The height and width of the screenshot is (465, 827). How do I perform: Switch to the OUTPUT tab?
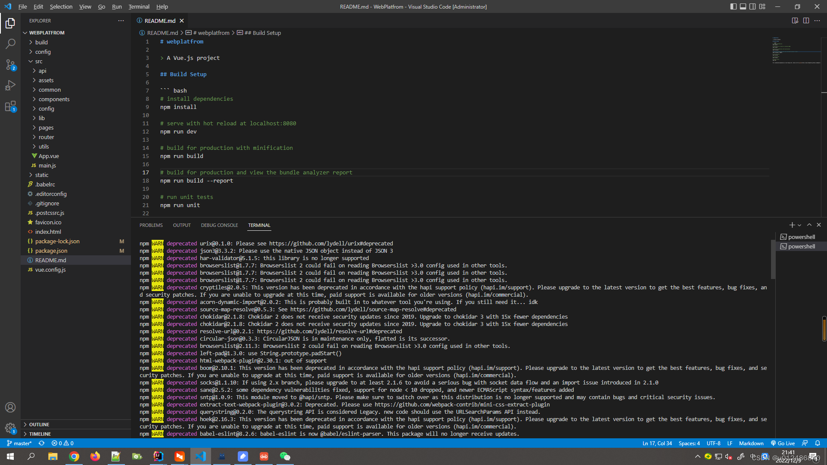pyautogui.click(x=182, y=225)
